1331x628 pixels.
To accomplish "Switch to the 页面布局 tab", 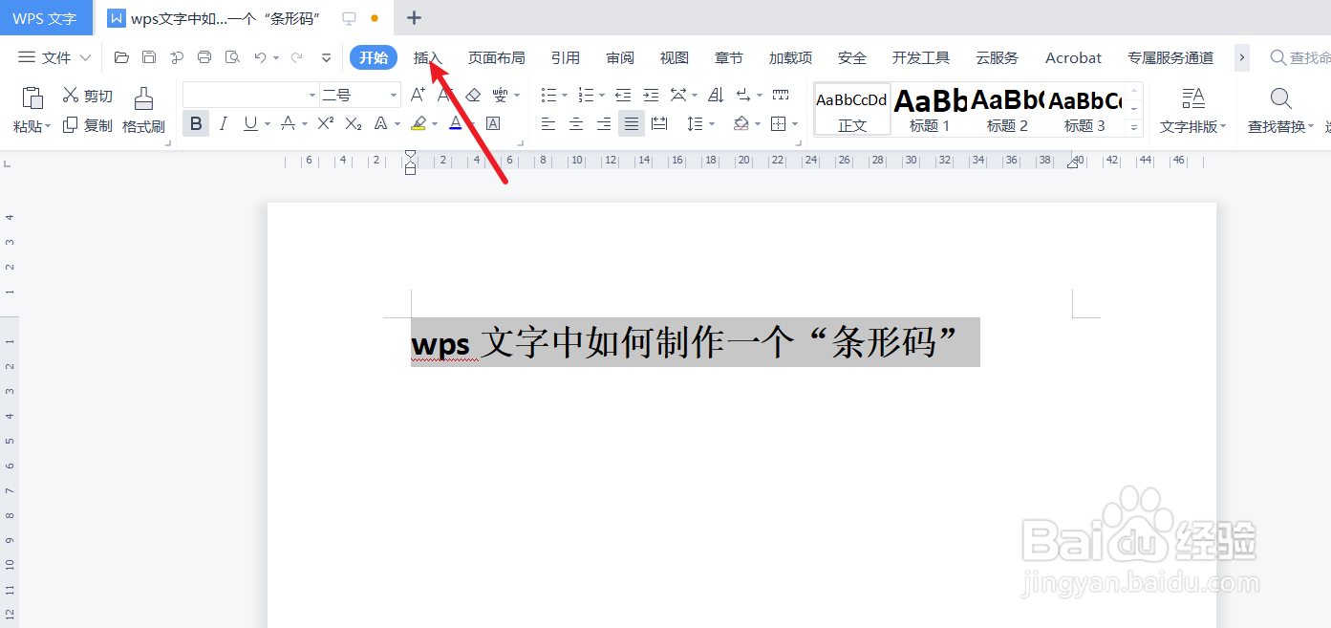I will [496, 57].
